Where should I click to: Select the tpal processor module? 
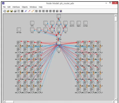(59, 23)
